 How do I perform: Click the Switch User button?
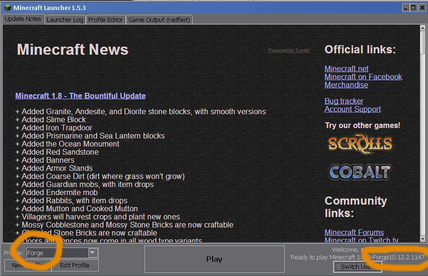pos(357,266)
